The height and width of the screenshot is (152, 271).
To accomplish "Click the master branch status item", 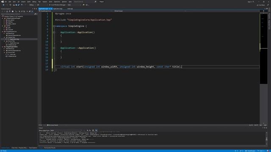I will click(261, 151).
